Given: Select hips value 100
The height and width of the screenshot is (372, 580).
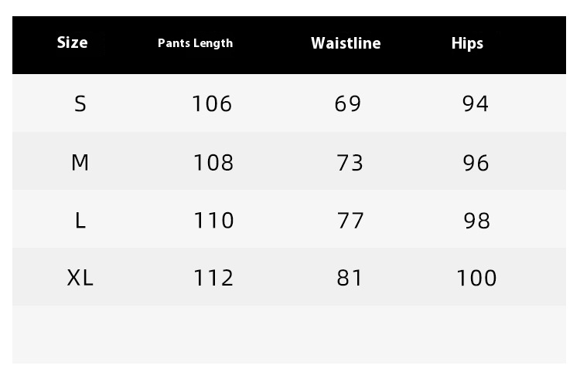Looking at the screenshot, I should 476,278.
